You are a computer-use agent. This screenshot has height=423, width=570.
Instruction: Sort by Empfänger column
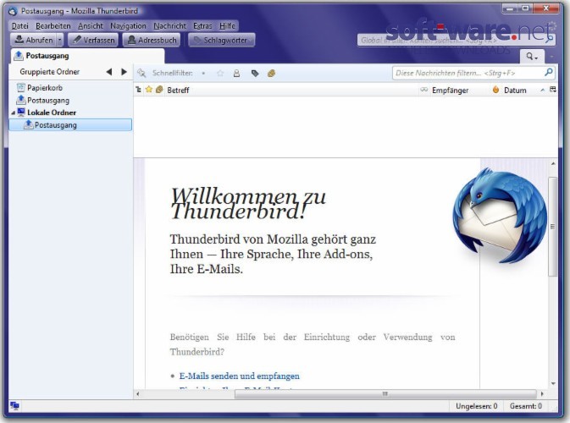pyautogui.click(x=450, y=91)
